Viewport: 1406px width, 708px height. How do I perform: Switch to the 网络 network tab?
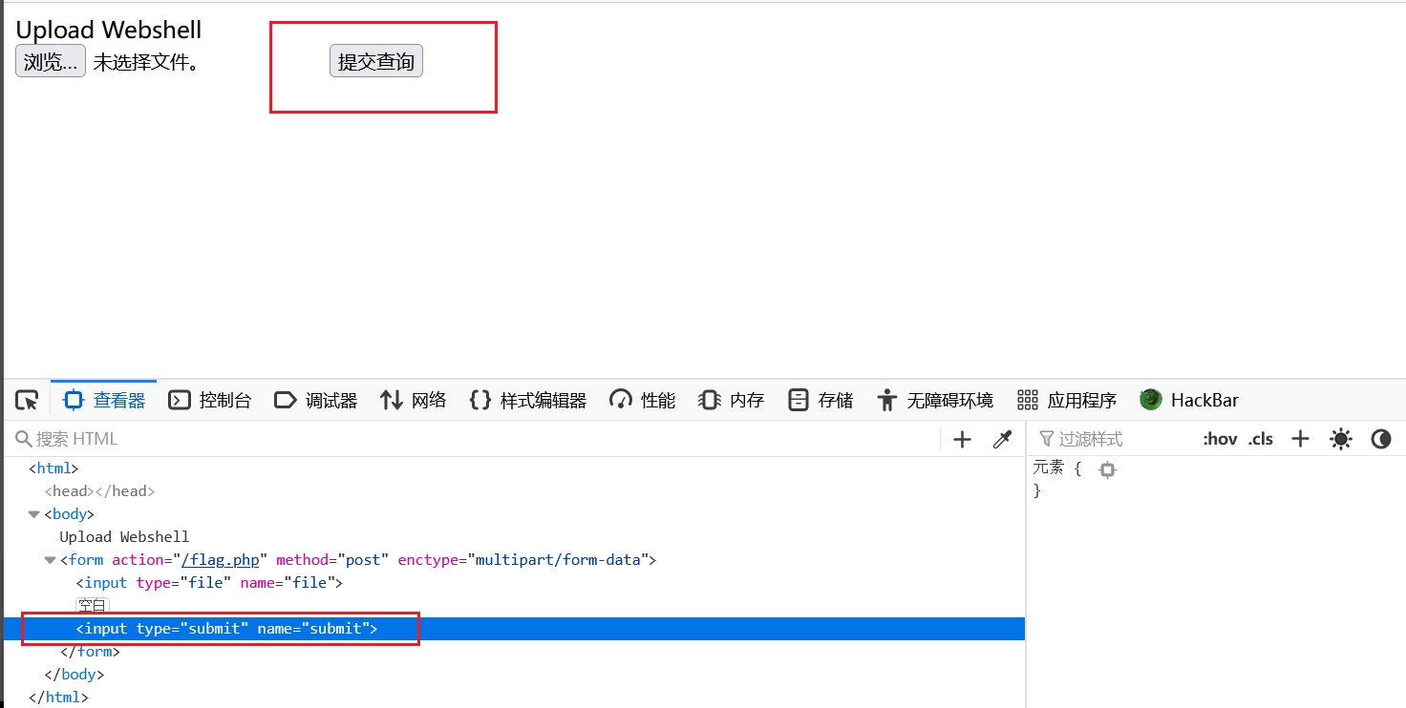point(413,400)
